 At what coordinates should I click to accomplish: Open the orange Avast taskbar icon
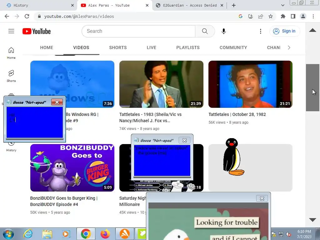click(125, 234)
